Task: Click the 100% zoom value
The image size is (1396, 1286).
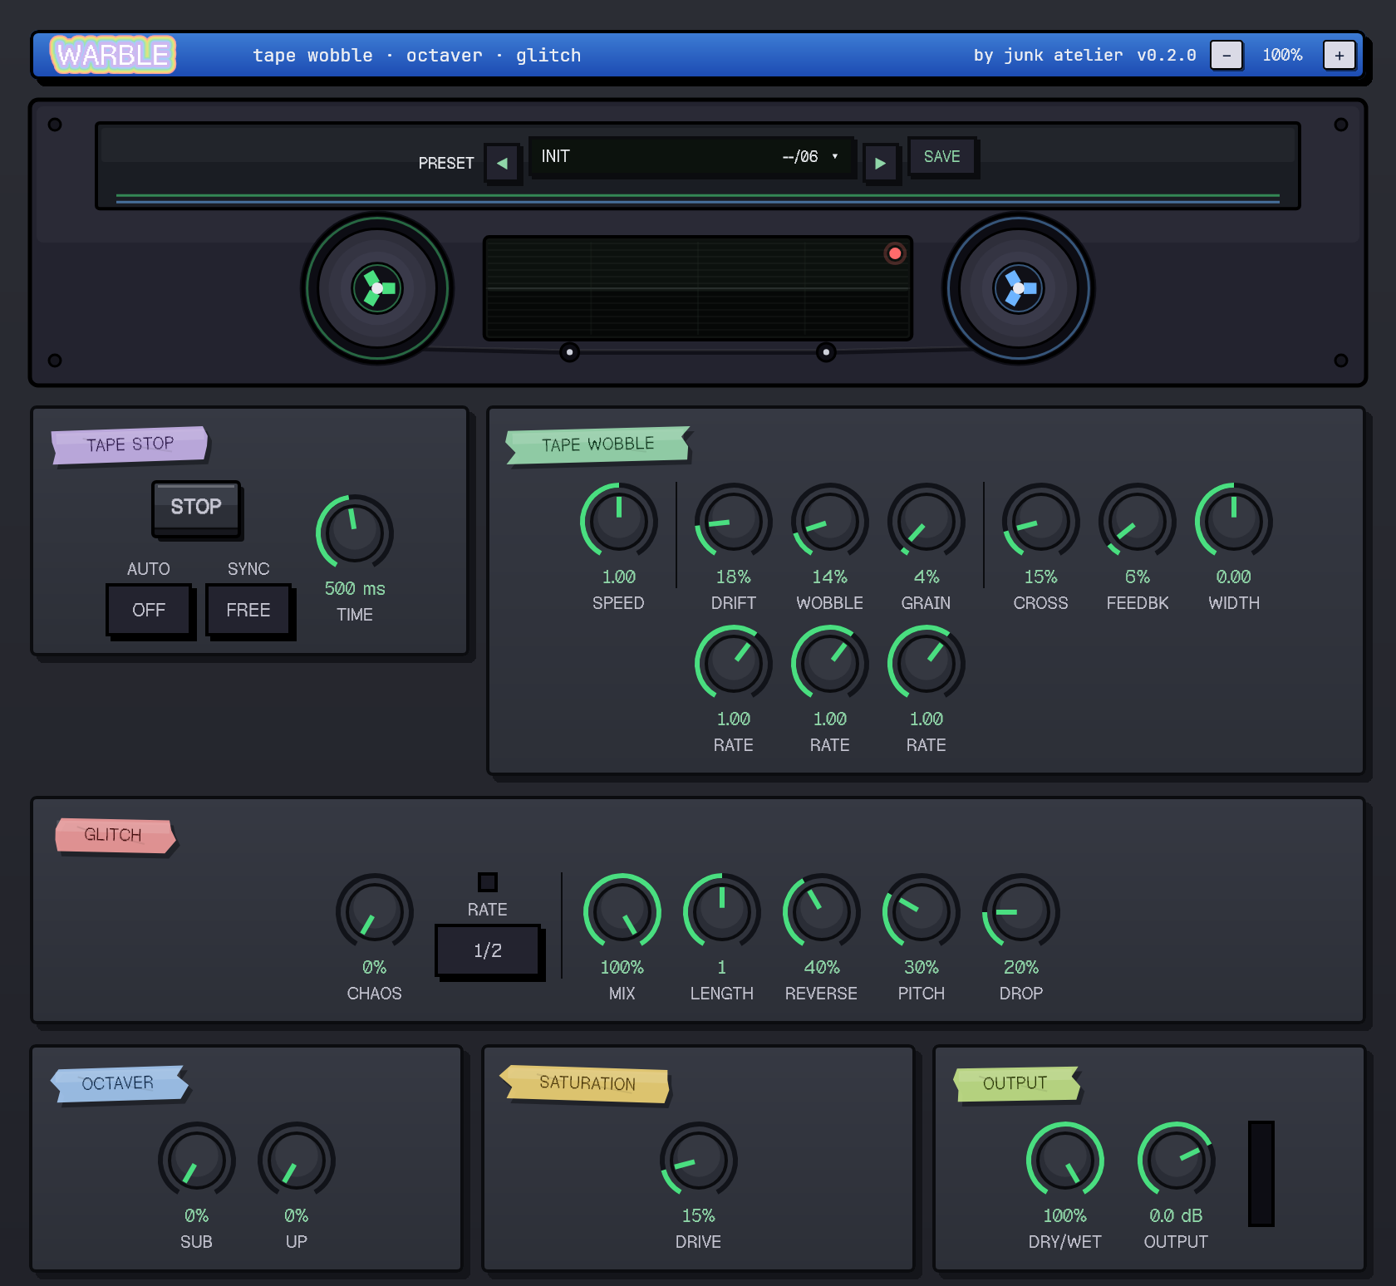Action: (1282, 55)
